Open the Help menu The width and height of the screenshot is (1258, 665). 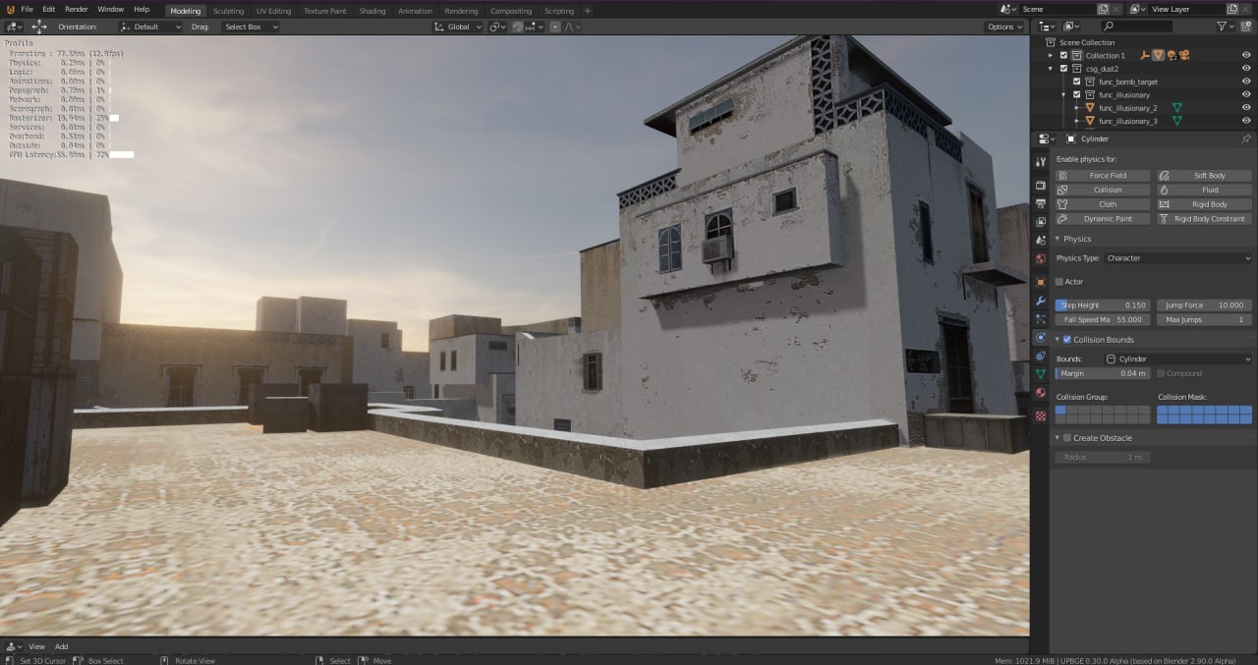point(142,9)
